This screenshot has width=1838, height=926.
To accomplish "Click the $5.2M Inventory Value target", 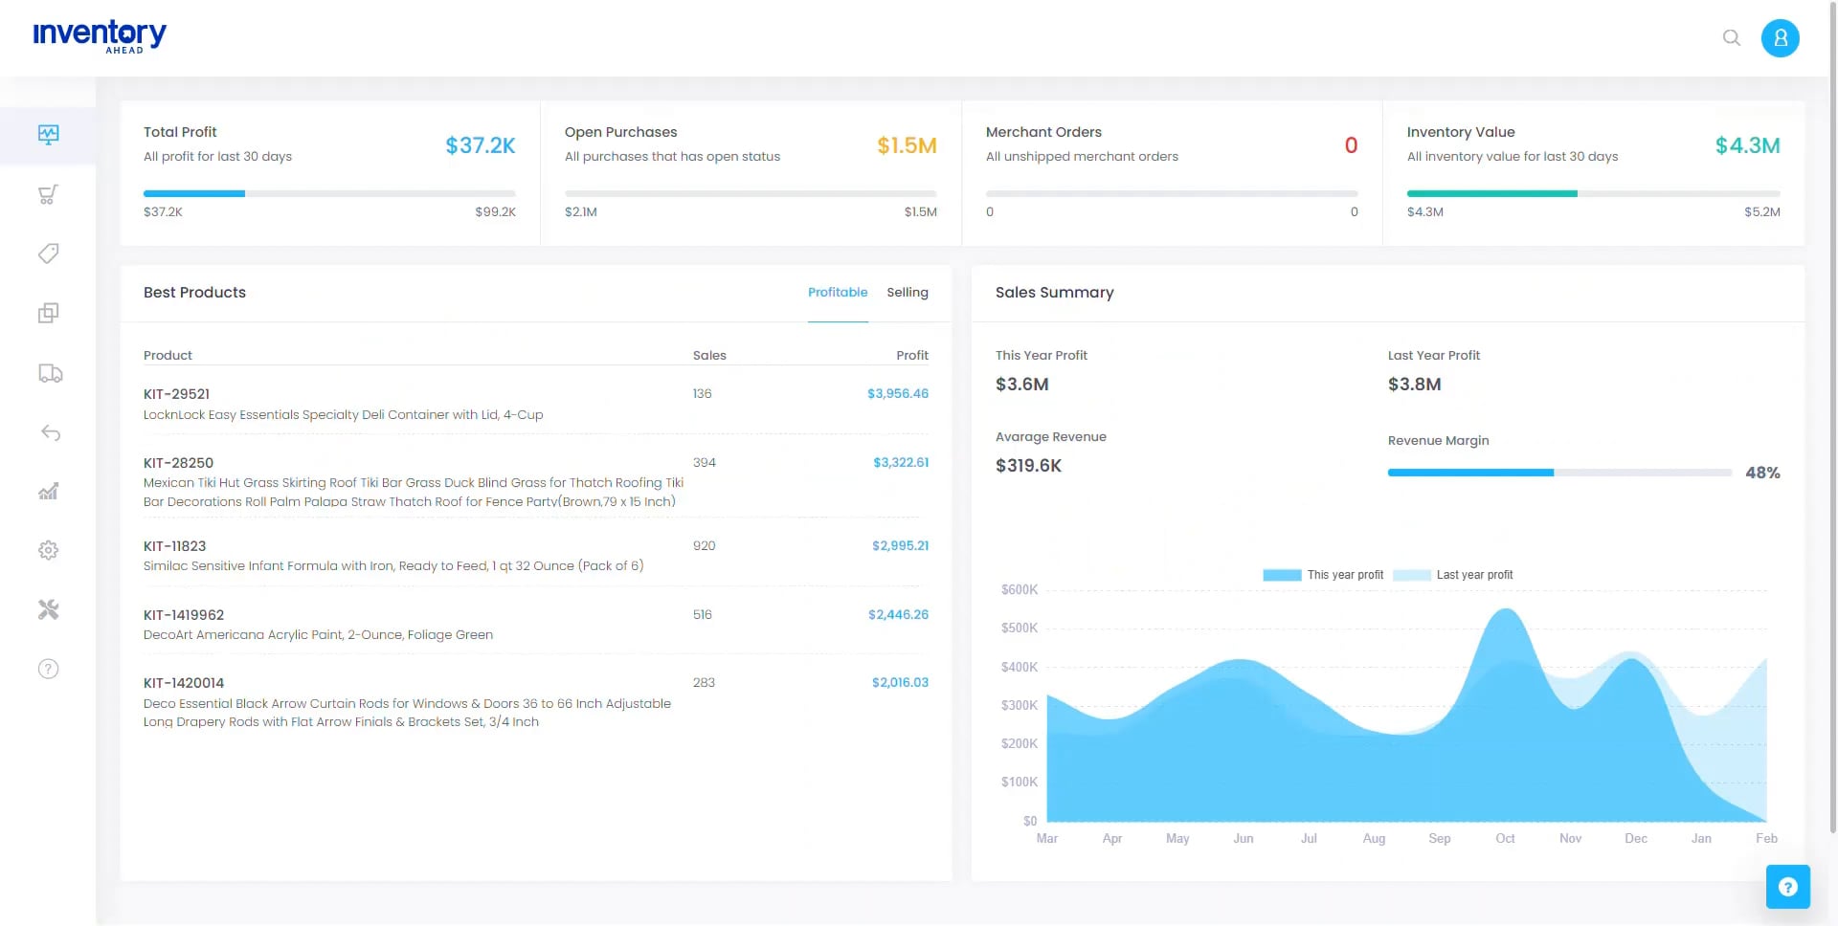I will point(1761,212).
